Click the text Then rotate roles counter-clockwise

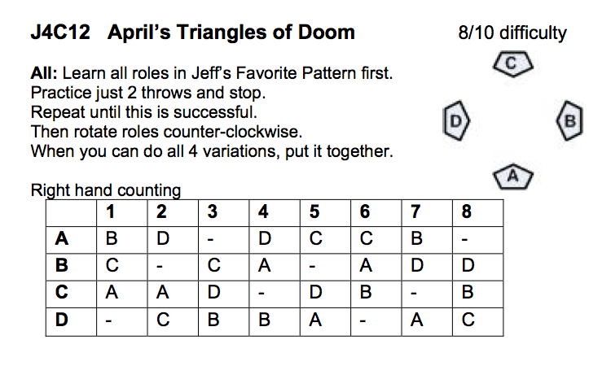coord(166,132)
